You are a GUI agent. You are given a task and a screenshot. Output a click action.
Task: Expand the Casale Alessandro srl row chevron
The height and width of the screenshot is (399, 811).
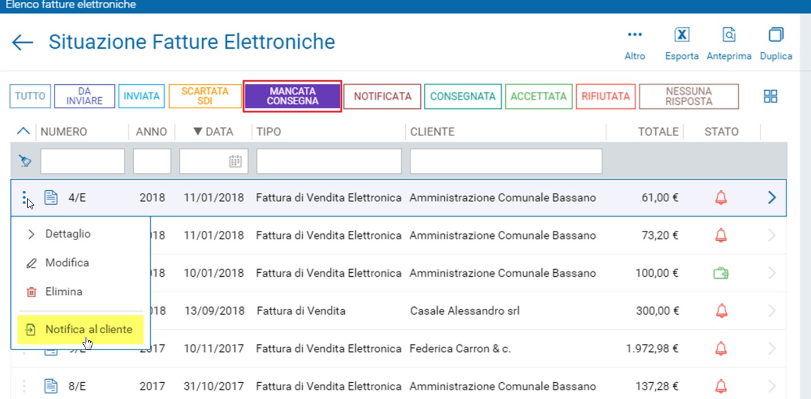pyautogui.click(x=772, y=311)
